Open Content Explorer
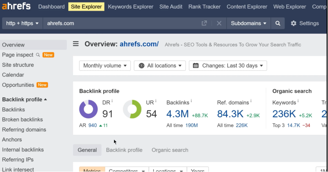Viewport: 328px width, 172px height. click(x=247, y=7)
